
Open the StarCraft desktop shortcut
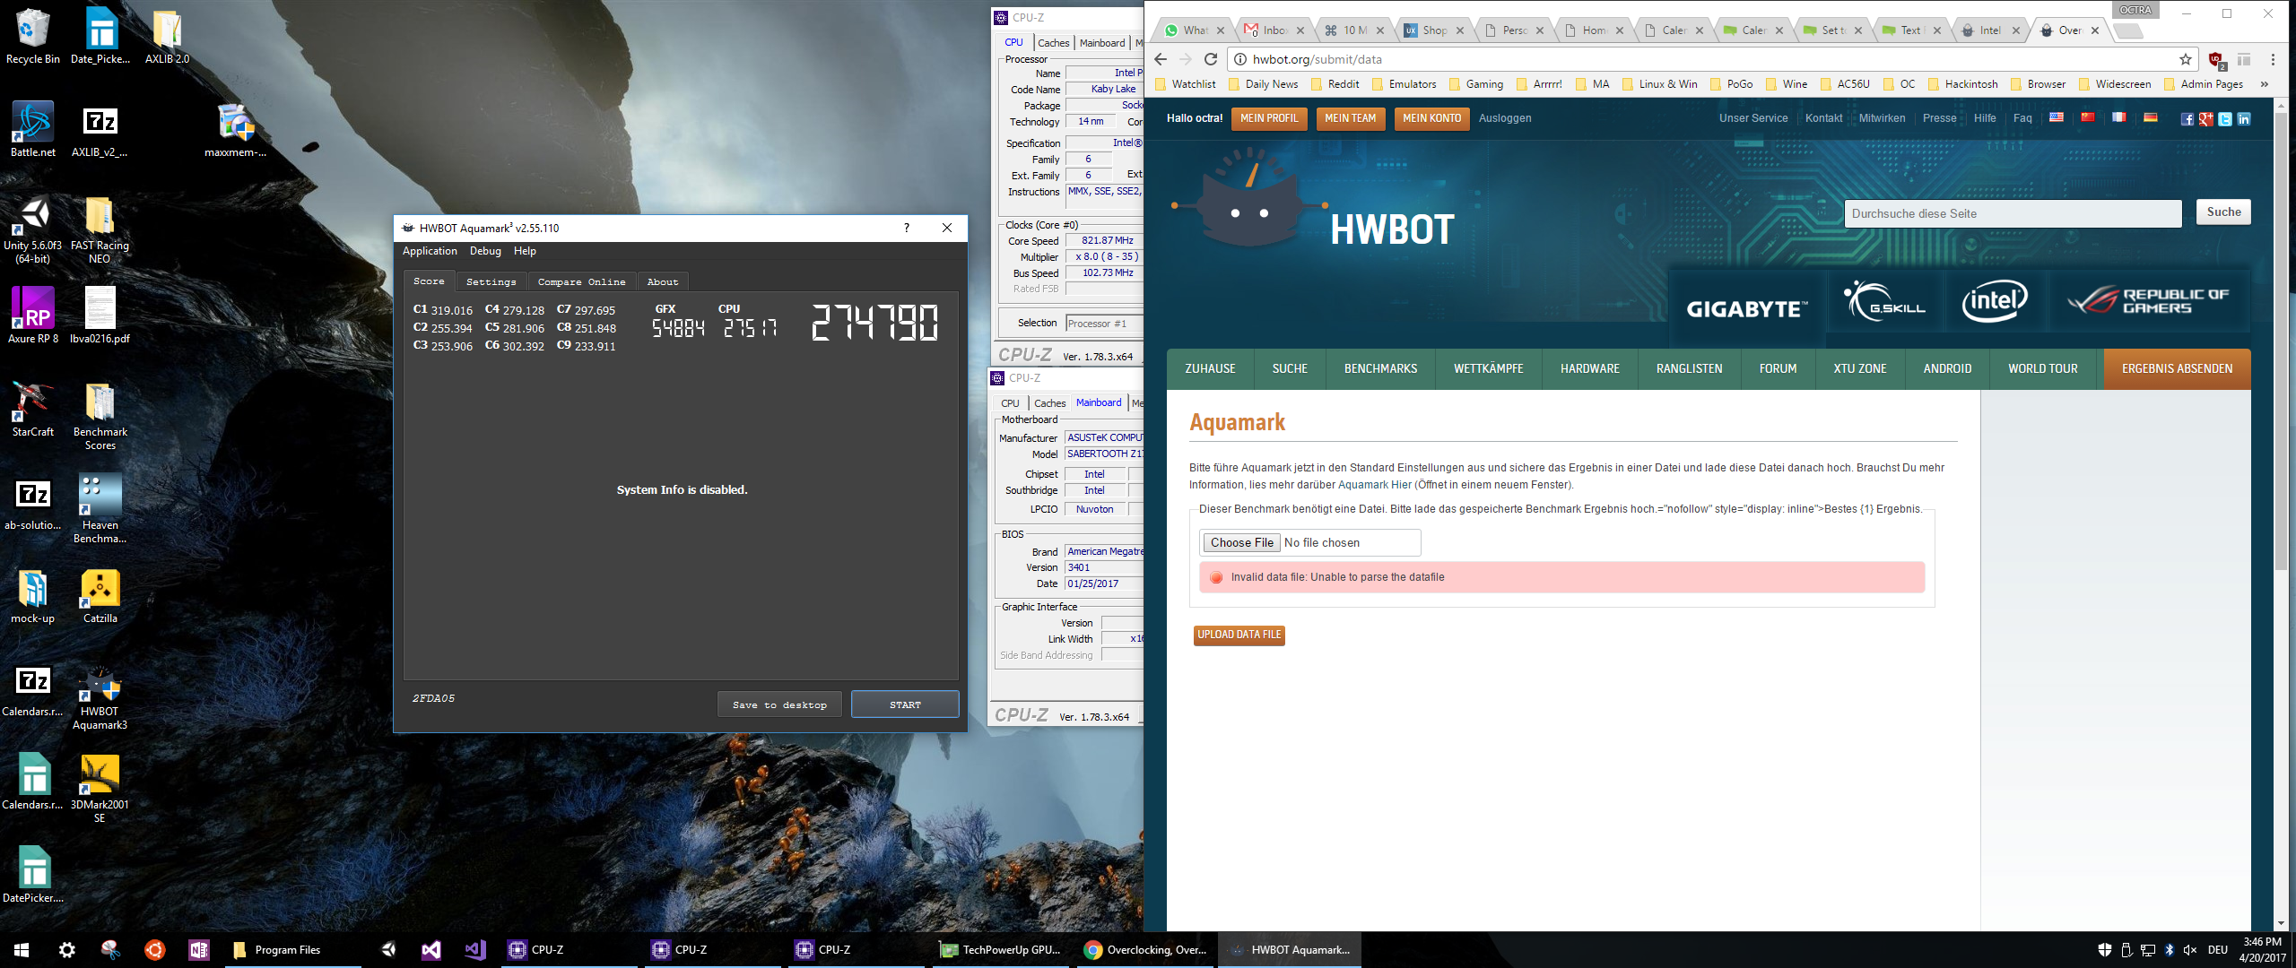(x=32, y=409)
